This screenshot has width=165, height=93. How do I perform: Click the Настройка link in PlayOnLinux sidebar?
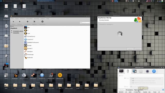click(16, 33)
